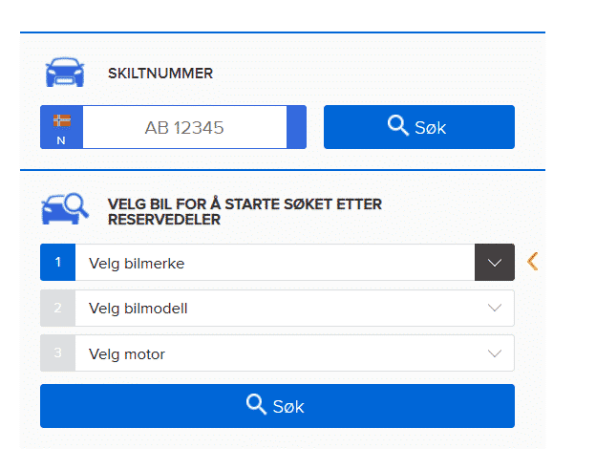Click the blue step 1 number badge

click(57, 262)
